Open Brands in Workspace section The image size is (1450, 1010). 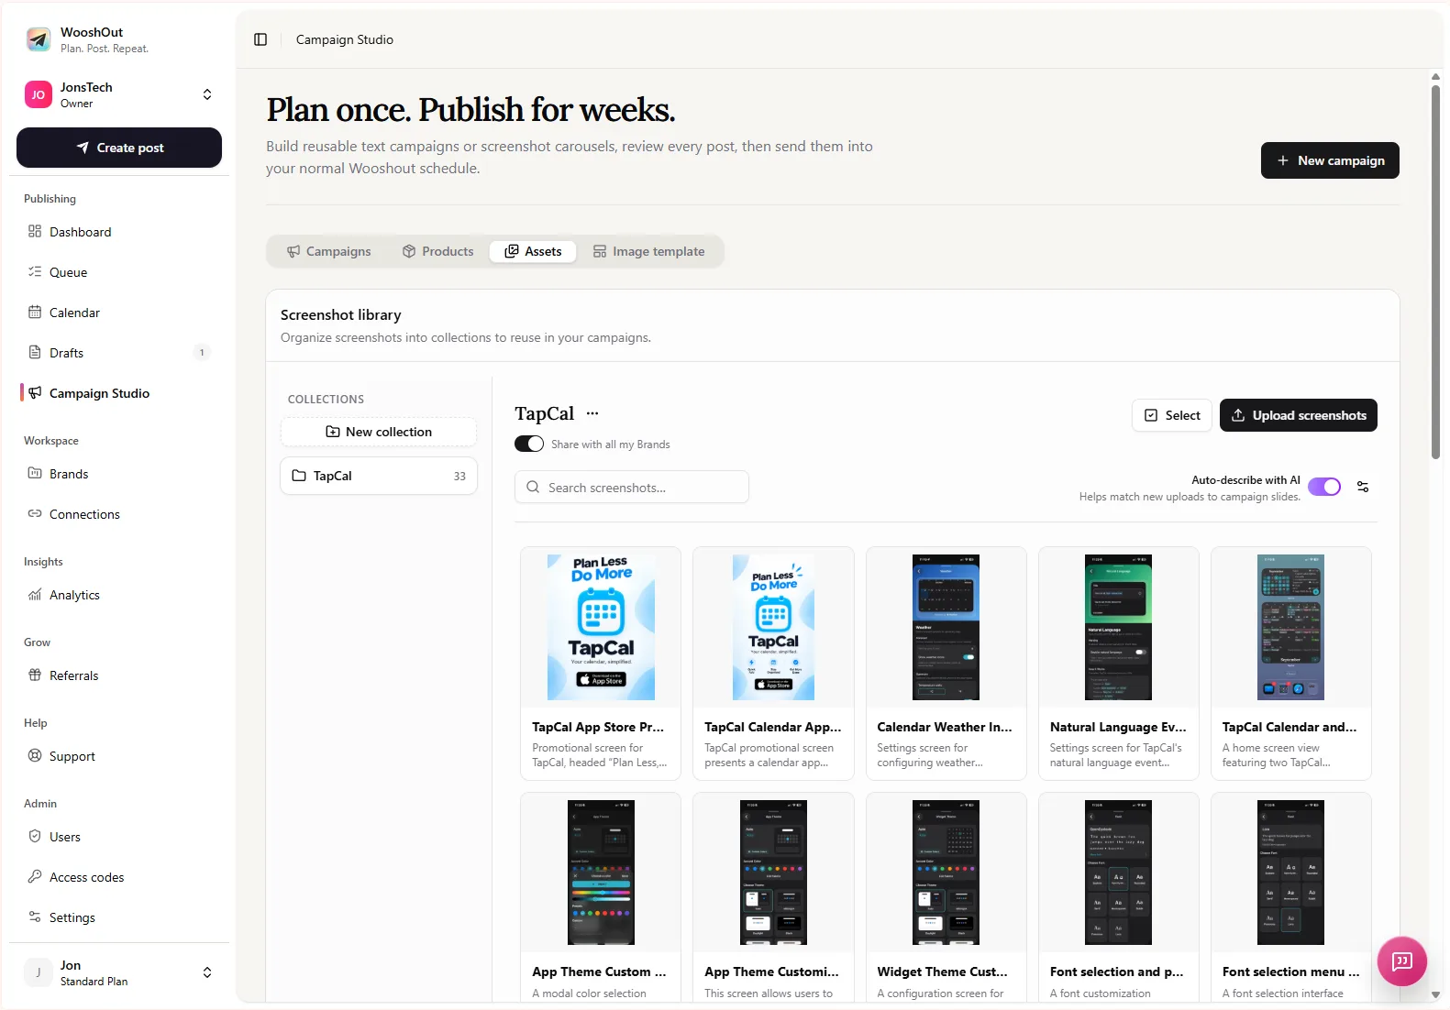click(x=119, y=474)
